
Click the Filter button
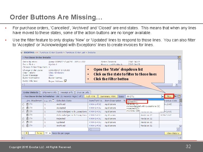click(169, 97)
